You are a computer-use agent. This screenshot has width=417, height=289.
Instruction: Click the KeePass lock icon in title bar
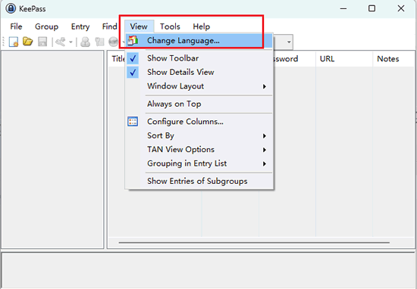(x=11, y=8)
